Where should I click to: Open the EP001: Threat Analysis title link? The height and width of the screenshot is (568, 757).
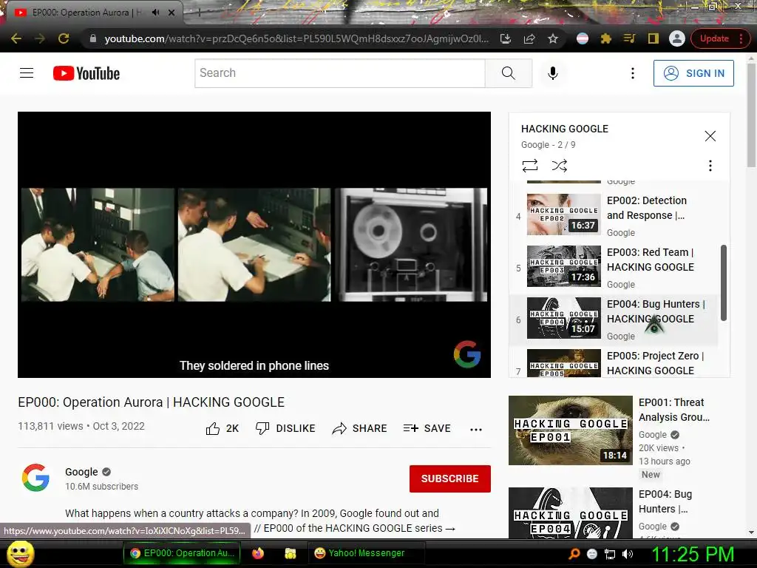(674, 410)
